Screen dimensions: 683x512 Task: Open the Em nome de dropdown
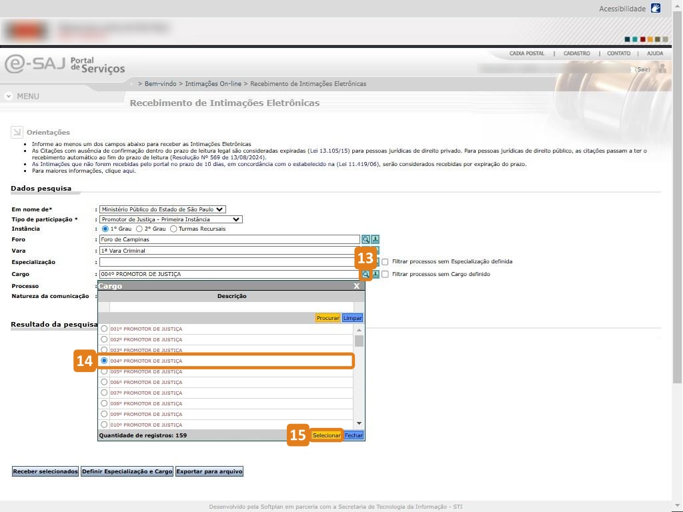[x=163, y=209]
